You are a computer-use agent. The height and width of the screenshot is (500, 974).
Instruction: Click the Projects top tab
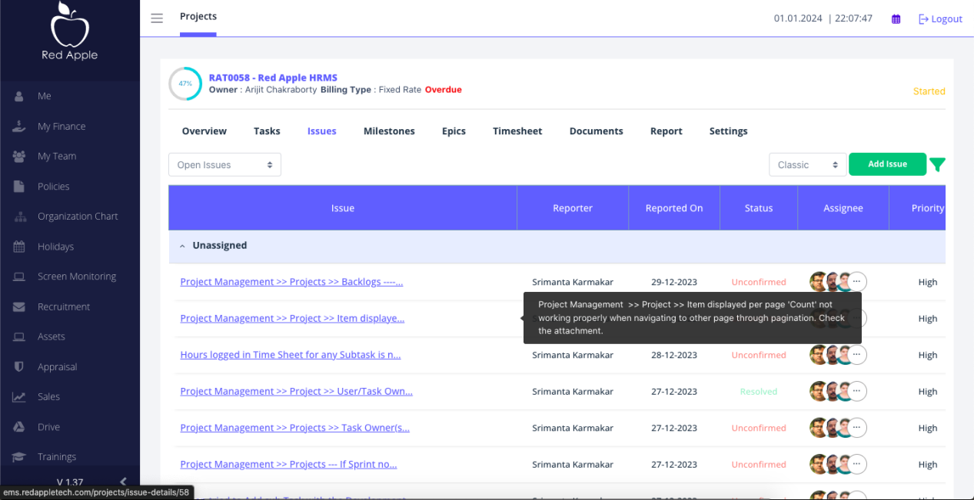pyautogui.click(x=198, y=17)
